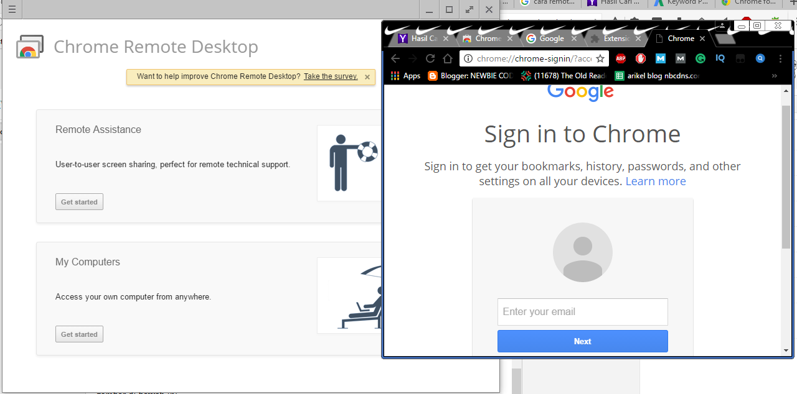The width and height of the screenshot is (797, 394).
Task: Open the Chrome three-dot menu
Action: tap(780, 58)
